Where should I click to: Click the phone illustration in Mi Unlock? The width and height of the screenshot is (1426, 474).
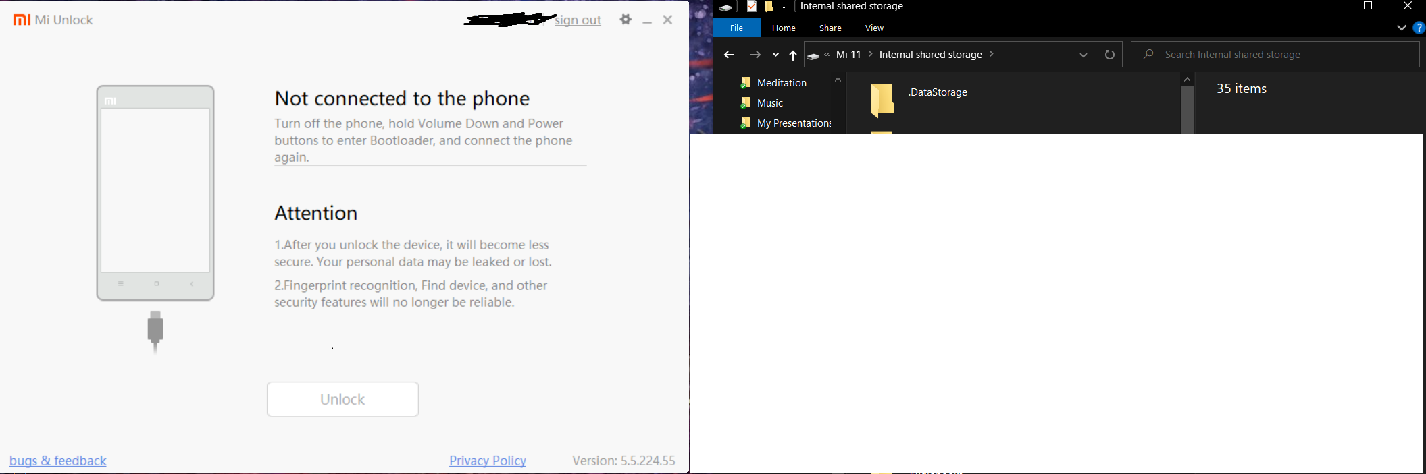click(x=155, y=193)
